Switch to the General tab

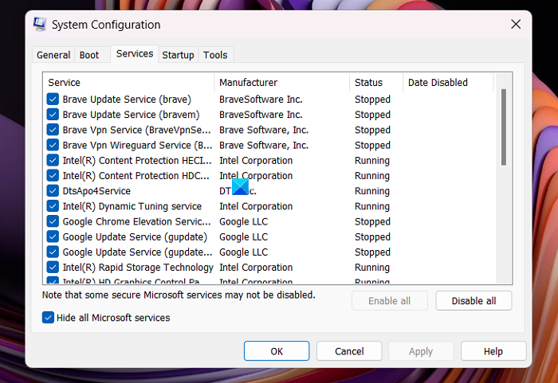pyautogui.click(x=53, y=55)
